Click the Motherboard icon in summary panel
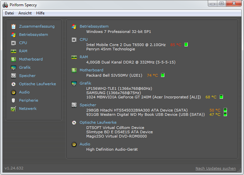 pyautogui.click(x=74, y=70)
